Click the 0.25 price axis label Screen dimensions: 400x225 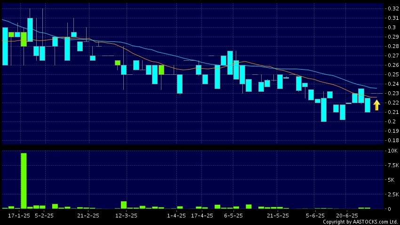point(393,74)
